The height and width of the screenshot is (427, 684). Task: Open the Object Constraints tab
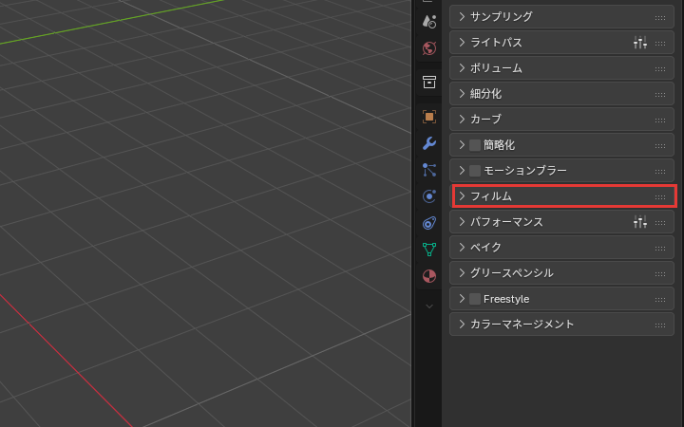[x=429, y=223]
